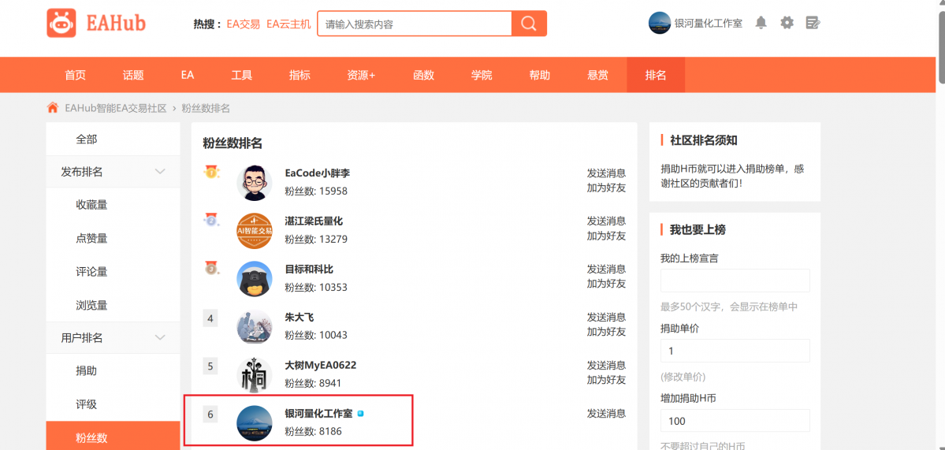Open the notifications bell icon

[x=761, y=24]
